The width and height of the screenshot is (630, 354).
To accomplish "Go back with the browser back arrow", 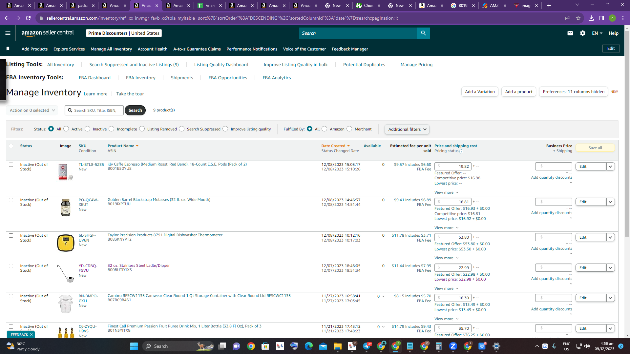I will pos(7,18).
